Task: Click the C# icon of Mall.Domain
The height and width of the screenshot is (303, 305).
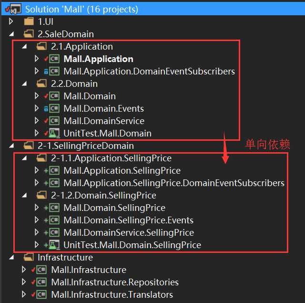Action: coord(54,96)
